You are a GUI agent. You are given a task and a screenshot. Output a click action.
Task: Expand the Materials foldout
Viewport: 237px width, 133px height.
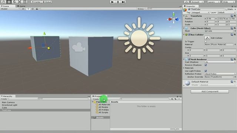point(184,68)
